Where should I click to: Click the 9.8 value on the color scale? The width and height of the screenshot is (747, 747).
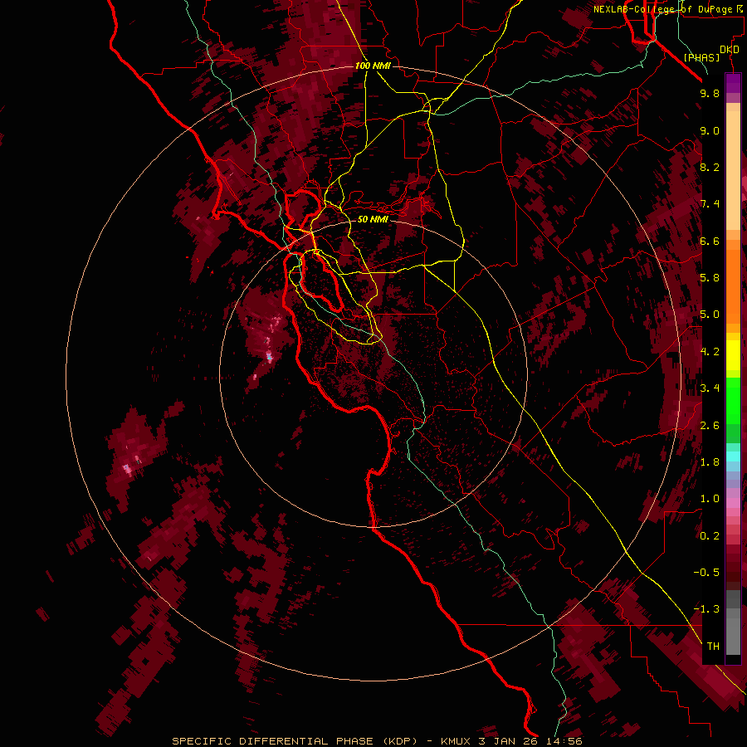tap(710, 94)
